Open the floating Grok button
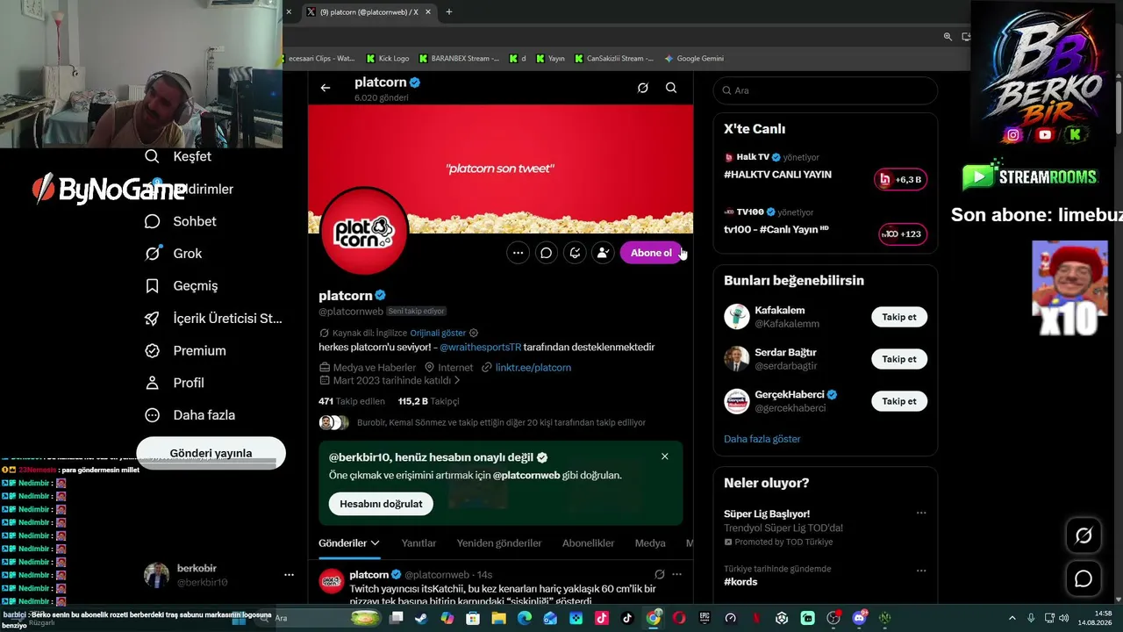Viewport: 1123px width, 632px height. pos(1084,535)
